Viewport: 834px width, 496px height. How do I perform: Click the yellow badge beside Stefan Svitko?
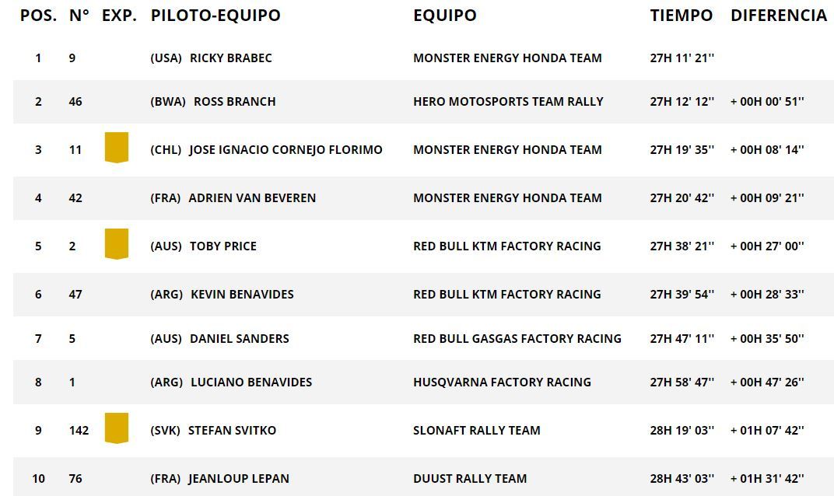[x=116, y=428]
